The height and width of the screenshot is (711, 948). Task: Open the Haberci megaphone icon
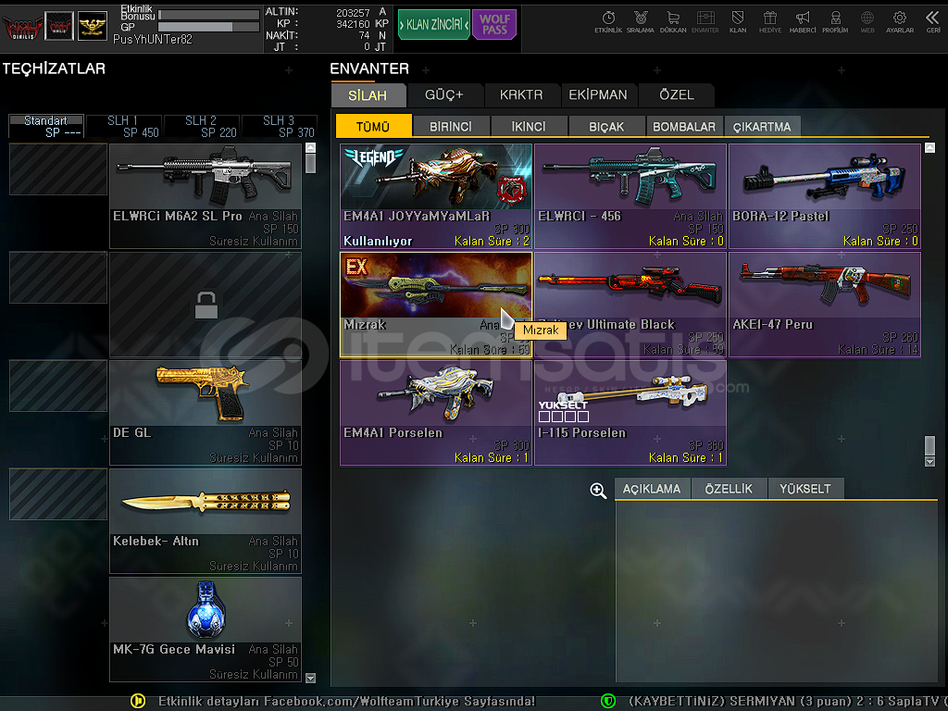click(x=803, y=22)
